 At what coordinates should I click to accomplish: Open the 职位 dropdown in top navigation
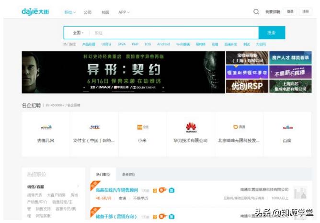coord(70,12)
